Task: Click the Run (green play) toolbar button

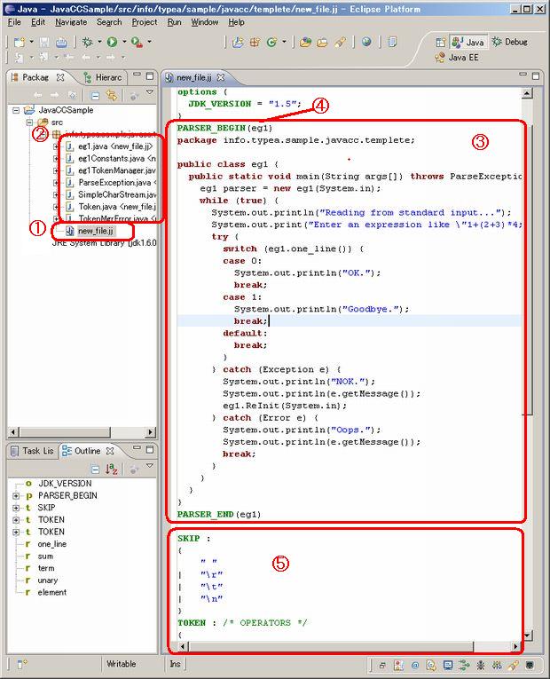Action: 112,42
